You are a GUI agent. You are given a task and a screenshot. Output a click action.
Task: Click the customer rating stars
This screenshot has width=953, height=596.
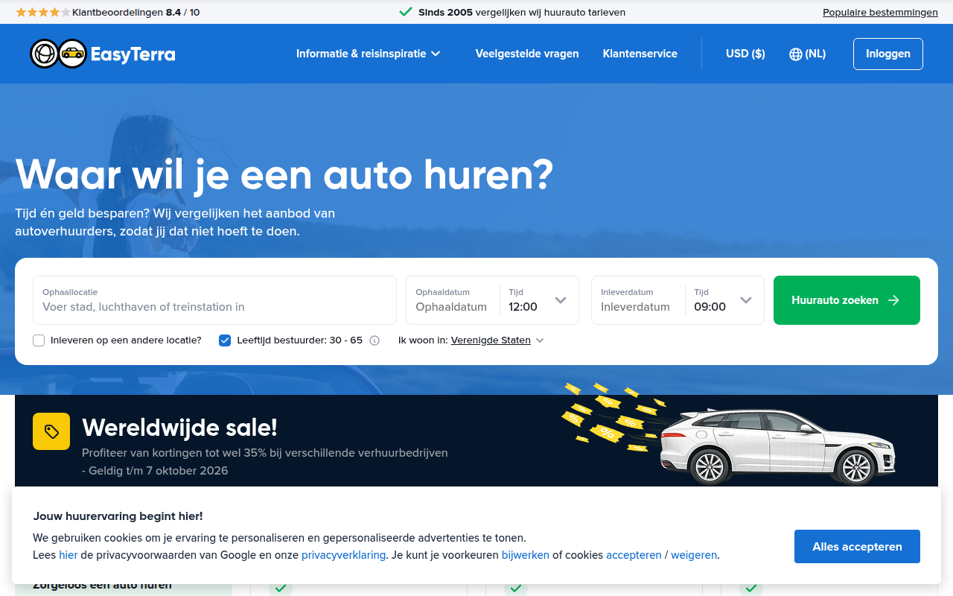(x=42, y=12)
